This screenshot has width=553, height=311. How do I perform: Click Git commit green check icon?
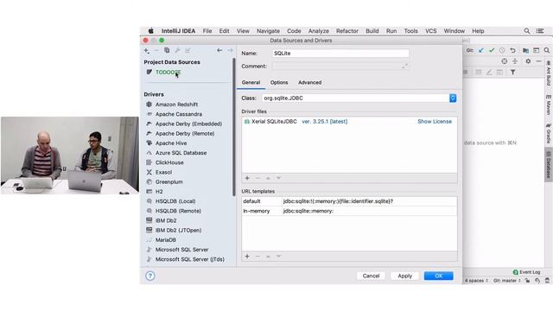click(x=492, y=50)
